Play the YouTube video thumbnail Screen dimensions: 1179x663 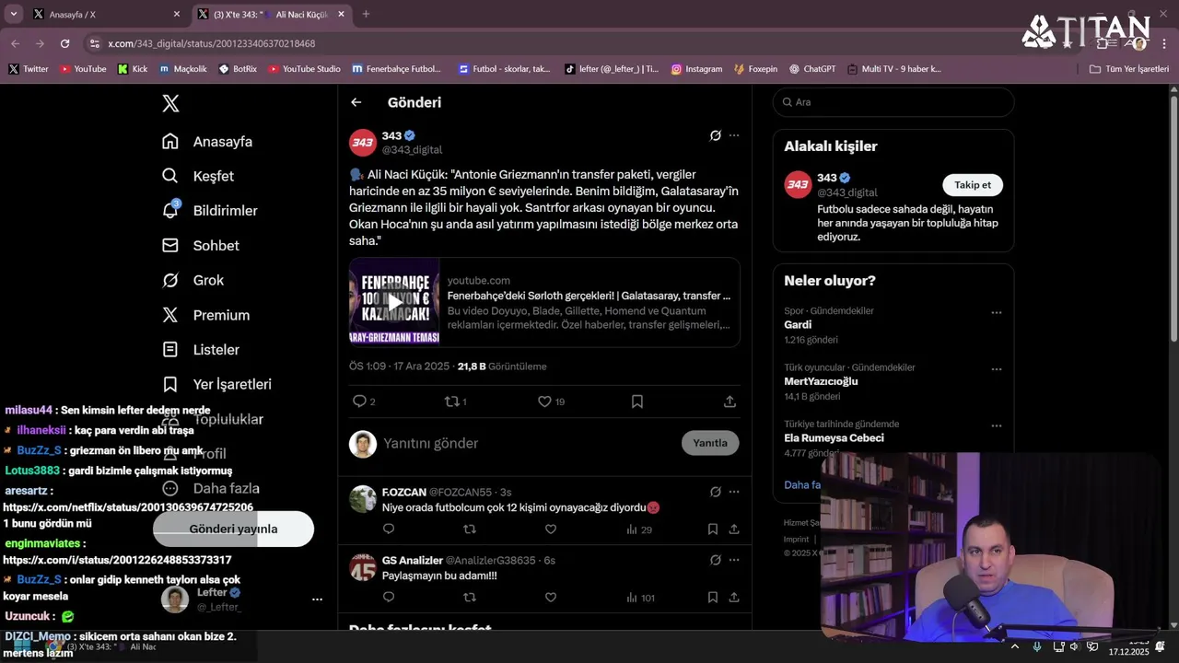coord(394,302)
